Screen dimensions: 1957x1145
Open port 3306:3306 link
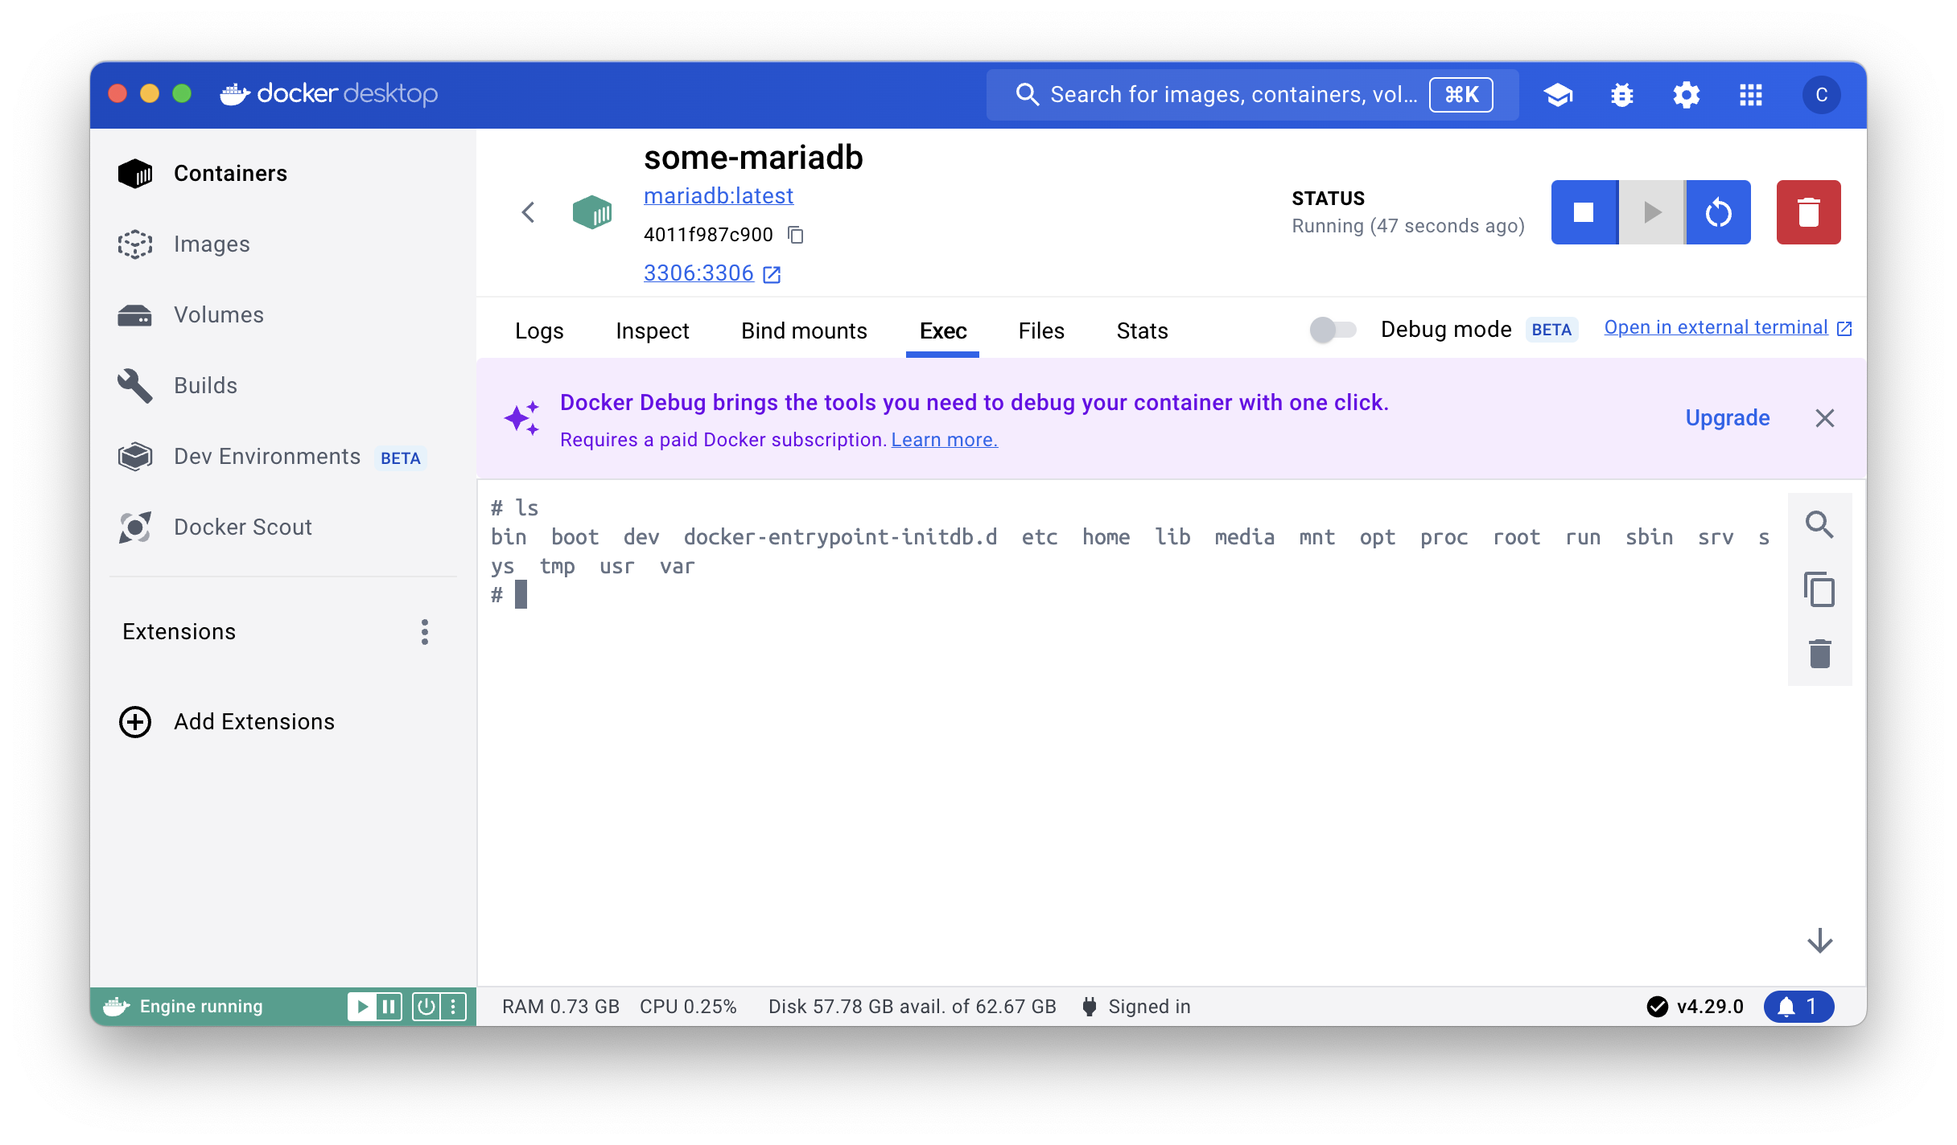coord(711,273)
